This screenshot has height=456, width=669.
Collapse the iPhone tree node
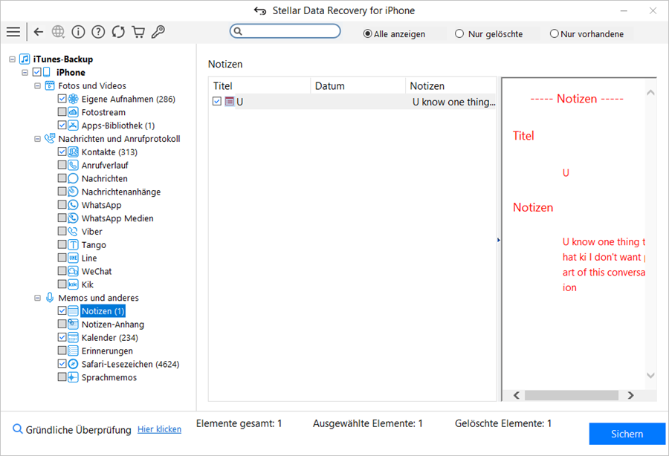pos(25,73)
